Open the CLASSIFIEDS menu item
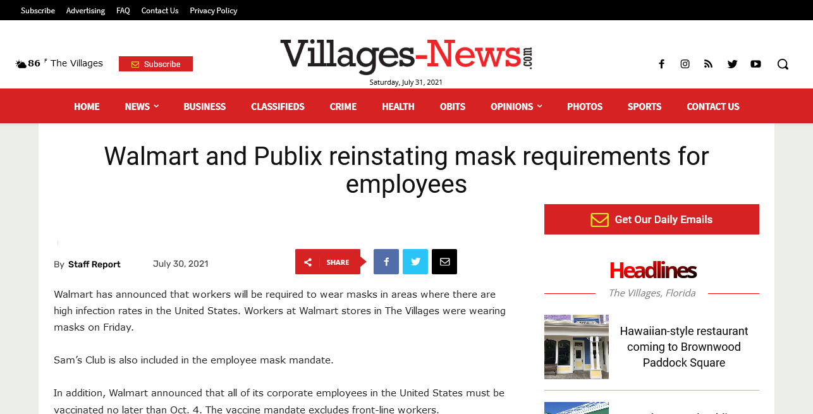The width and height of the screenshot is (813, 414). click(278, 106)
